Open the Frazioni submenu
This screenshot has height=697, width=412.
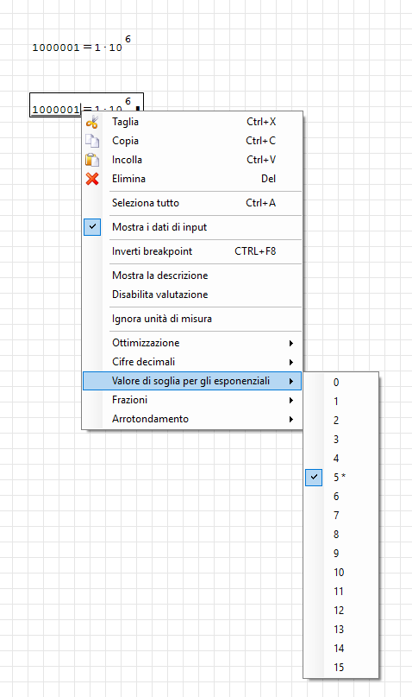[192, 400]
